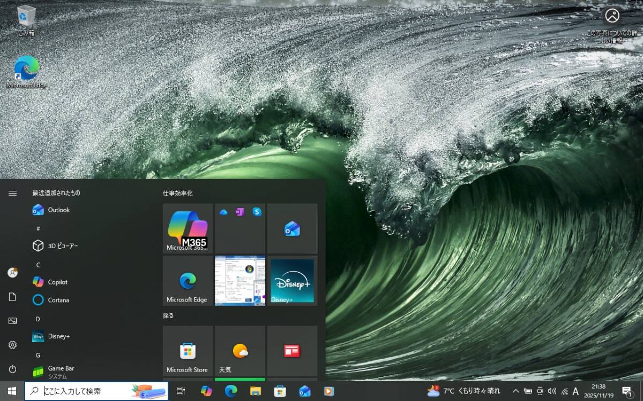The image size is (643, 401).
Task: Open Outlook from the taskbar
Action: (305, 391)
